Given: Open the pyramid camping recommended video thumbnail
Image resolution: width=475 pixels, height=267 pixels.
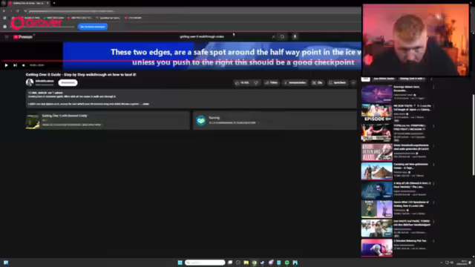Looking at the screenshot, I should [377, 171].
